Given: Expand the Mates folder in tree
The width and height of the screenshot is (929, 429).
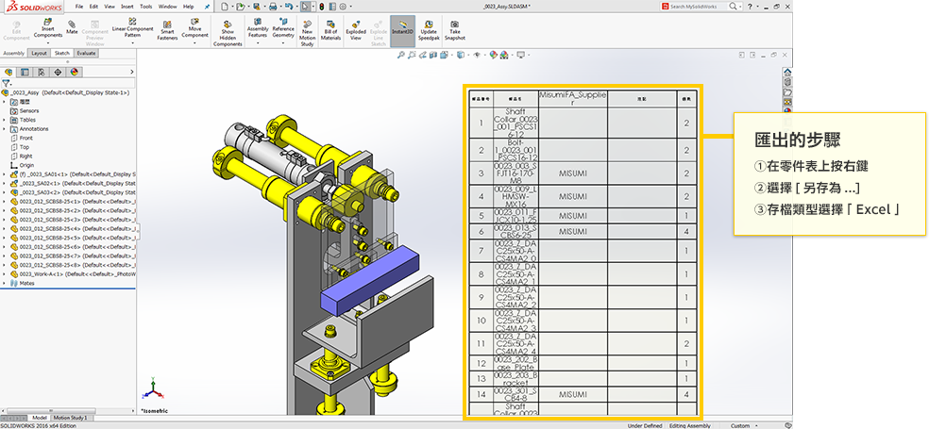Looking at the screenshot, I should [x=4, y=282].
